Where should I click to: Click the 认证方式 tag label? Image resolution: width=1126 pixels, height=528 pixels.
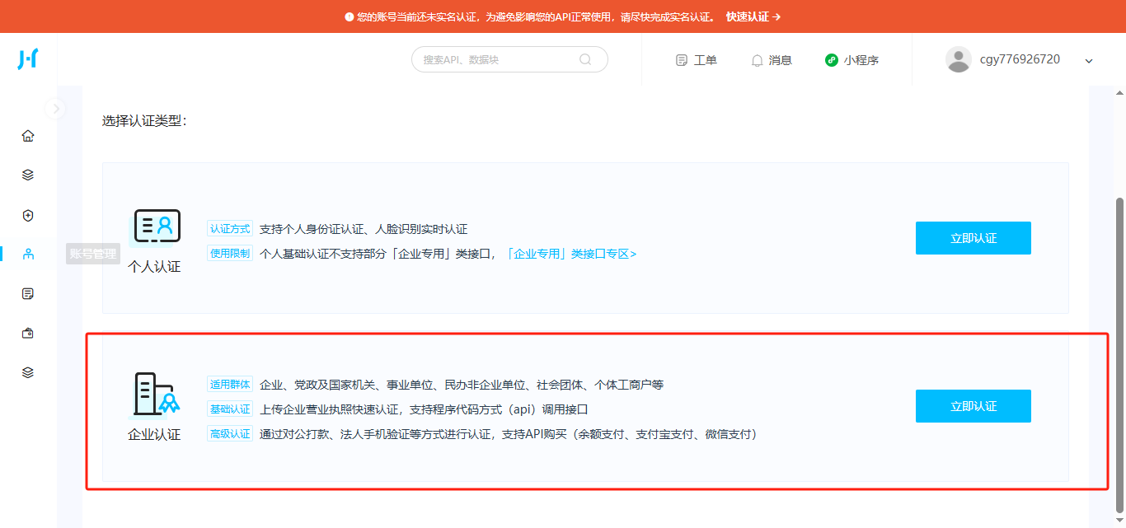coord(230,229)
